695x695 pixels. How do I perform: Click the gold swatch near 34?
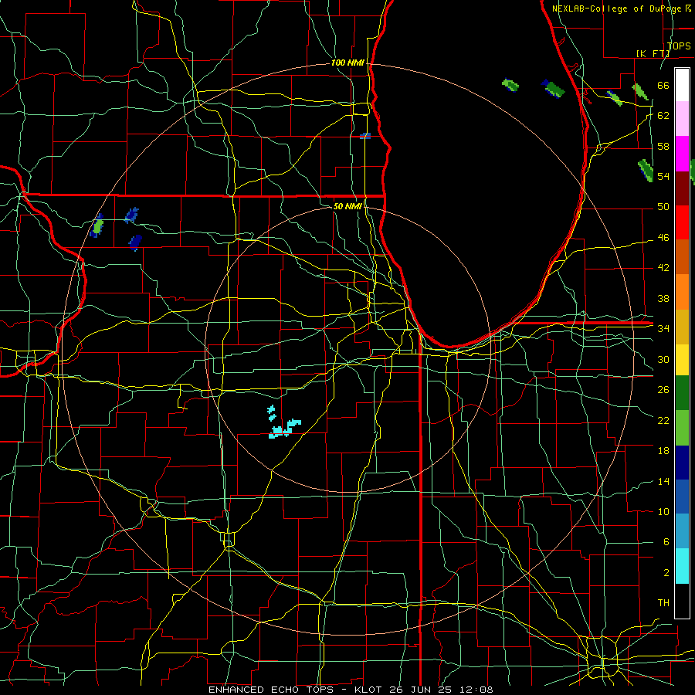pos(682,326)
